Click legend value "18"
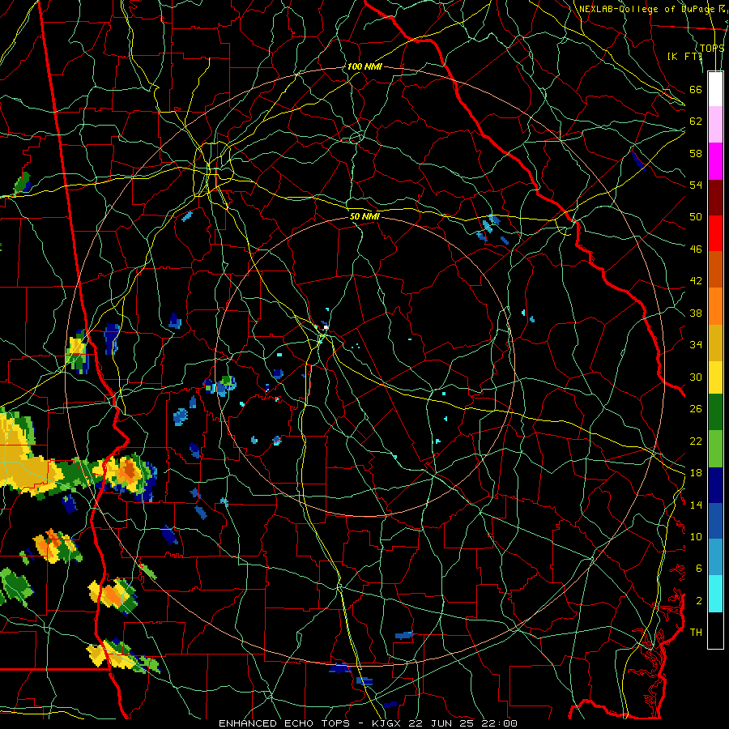Image resolution: width=729 pixels, height=729 pixels. tap(696, 473)
